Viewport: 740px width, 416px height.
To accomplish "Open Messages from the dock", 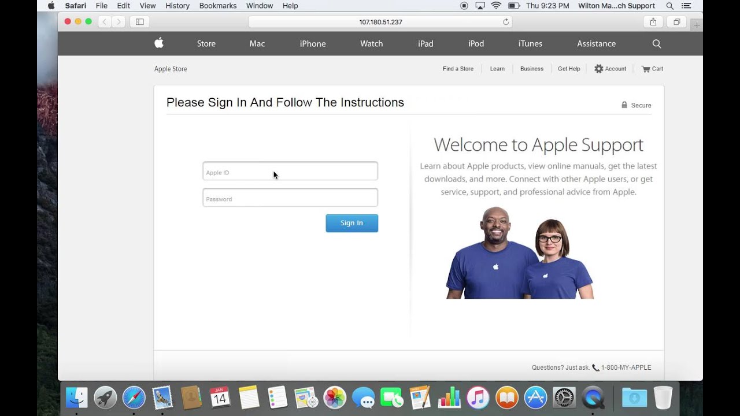I will [363, 398].
